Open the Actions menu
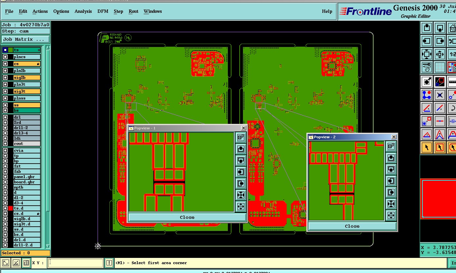456x273 pixels. point(40,11)
